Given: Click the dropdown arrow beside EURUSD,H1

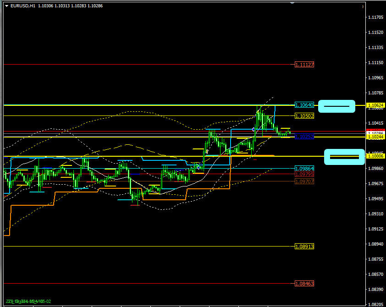Looking at the screenshot, I should [6, 5].
